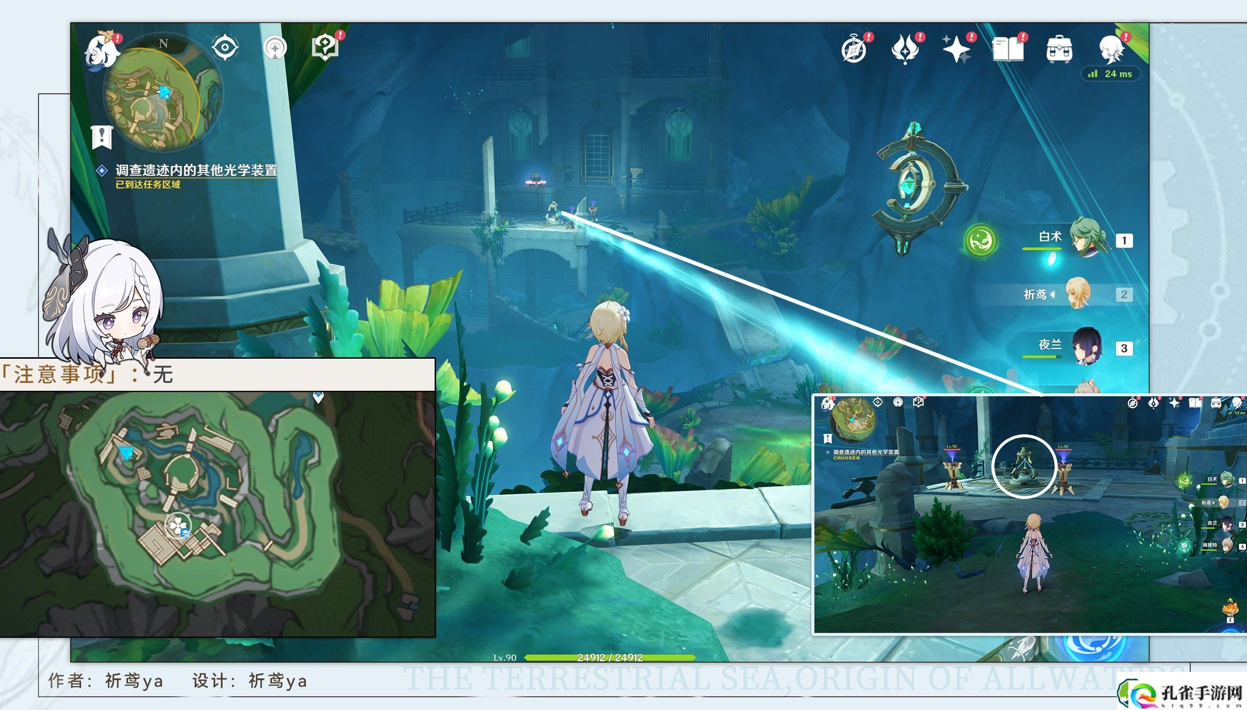Open the backpack icon in the inset screenshot
The image size is (1247, 710).
tap(1216, 403)
